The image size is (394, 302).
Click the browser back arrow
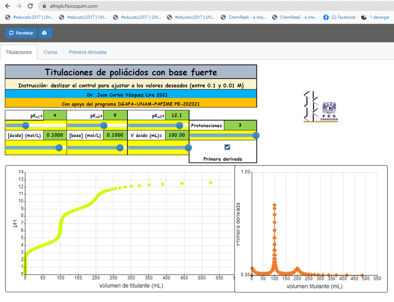7,6
